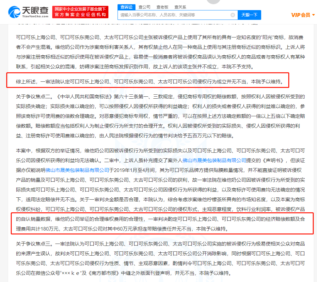
Task: Focus the company name search input field
Action: point(175,15)
